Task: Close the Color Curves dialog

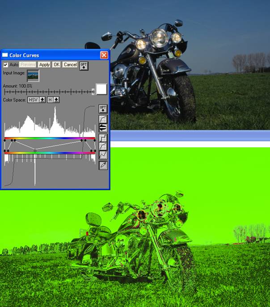Action: pyautogui.click(x=104, y=55)
